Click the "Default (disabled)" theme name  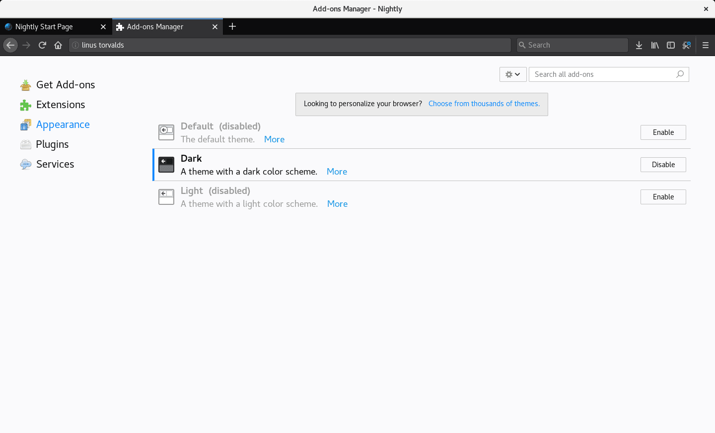[x=220, y=126]
